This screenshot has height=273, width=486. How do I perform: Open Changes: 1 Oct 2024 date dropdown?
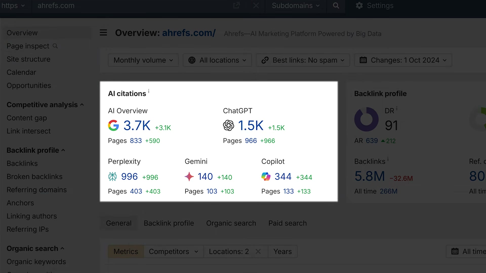(x=403, y=60)
